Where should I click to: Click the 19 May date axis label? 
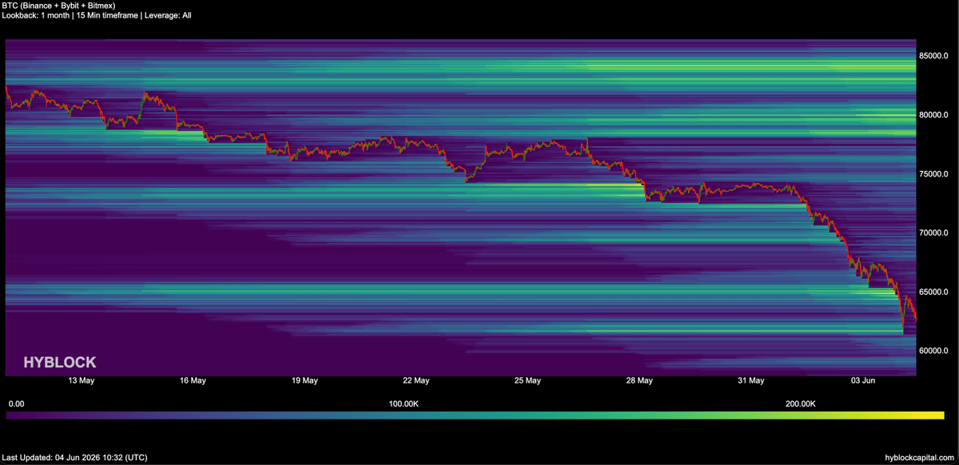click(304, 380)
